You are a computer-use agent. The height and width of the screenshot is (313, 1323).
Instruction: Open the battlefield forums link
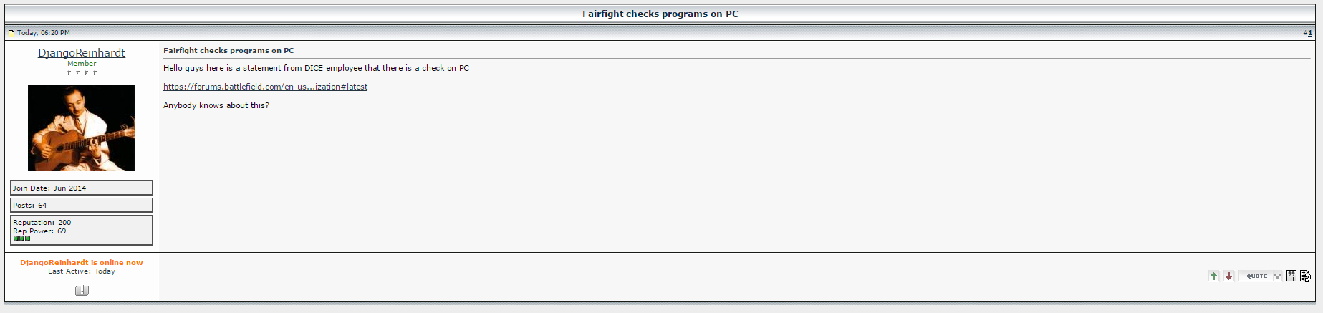[x=265, y=87]
